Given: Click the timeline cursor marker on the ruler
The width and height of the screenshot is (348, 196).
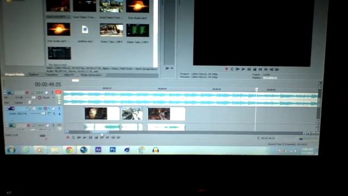Looking at the screenshot, I should click(257, 89).
